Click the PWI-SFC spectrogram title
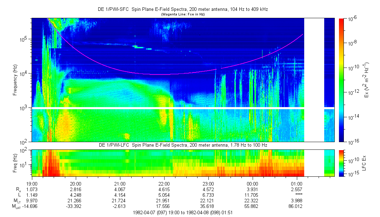380x217 pixels. pos(182,9)
